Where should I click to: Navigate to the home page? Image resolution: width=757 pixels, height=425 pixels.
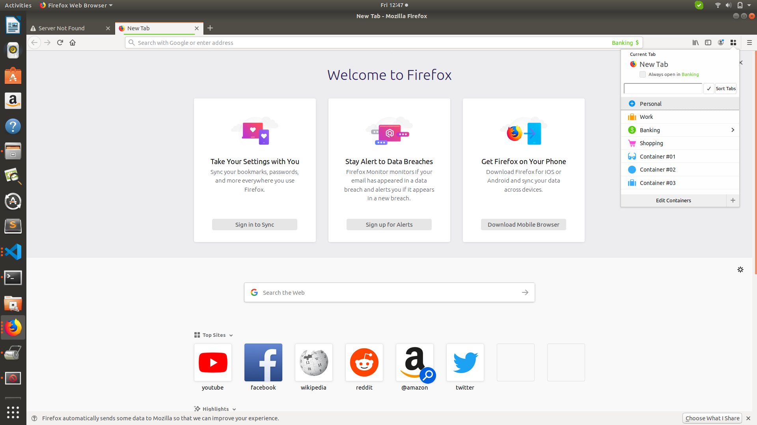72,42
